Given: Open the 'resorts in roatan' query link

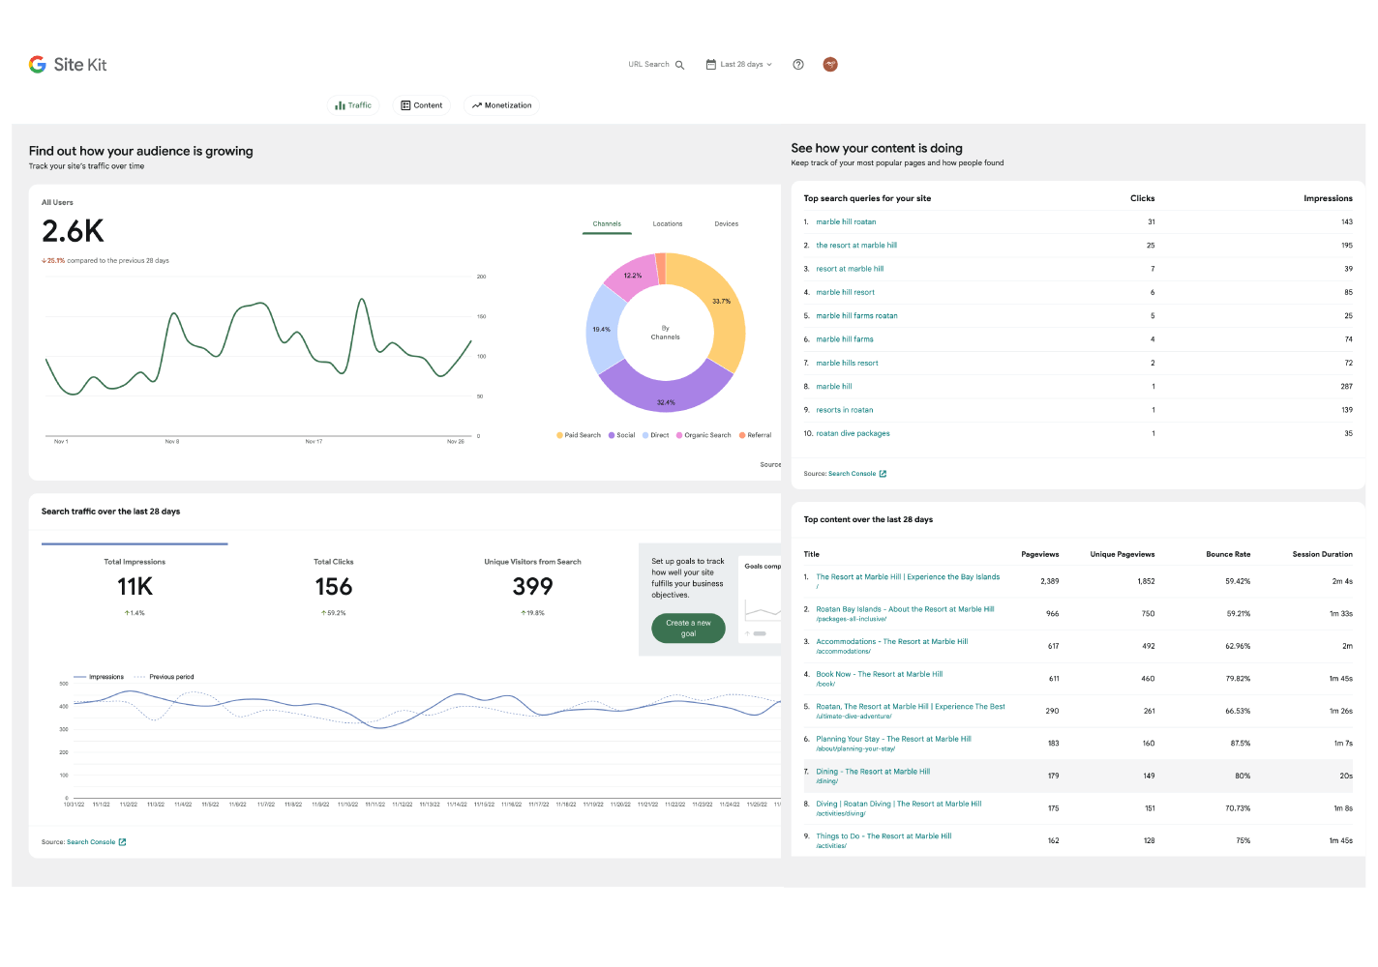Looking at the screenshot, I should point(845,410).
